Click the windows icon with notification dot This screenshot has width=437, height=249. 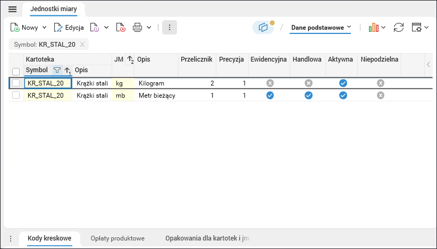(x=263, y=28)
